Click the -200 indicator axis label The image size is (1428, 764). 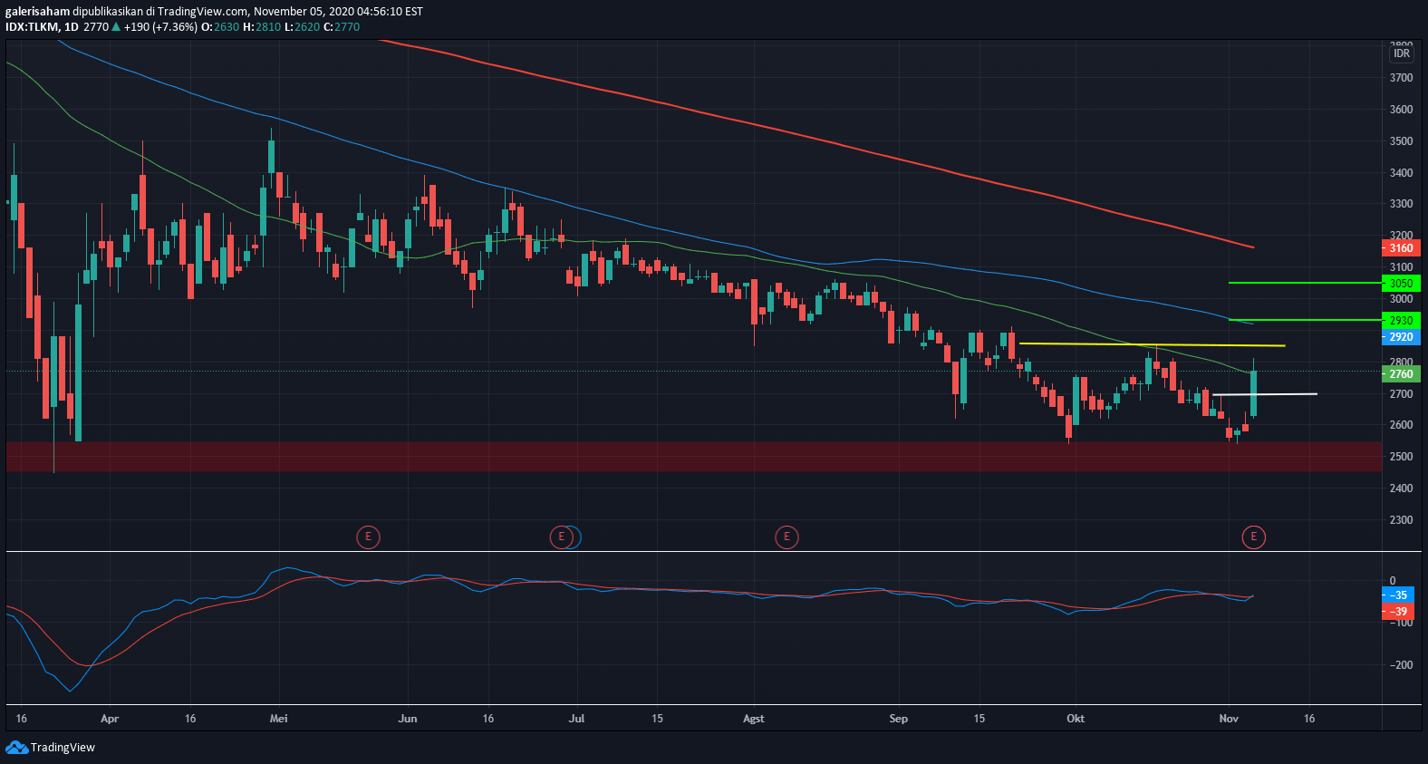(x=1399, y=665)
